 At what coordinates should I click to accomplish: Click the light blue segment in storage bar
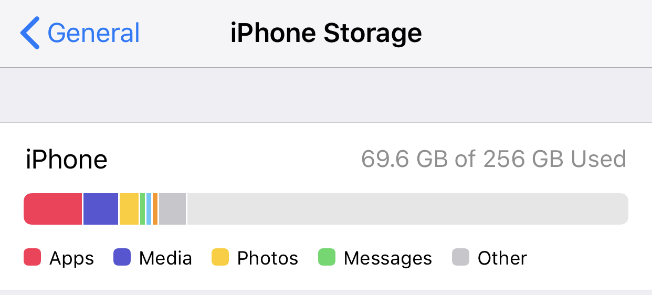[149, 209]
